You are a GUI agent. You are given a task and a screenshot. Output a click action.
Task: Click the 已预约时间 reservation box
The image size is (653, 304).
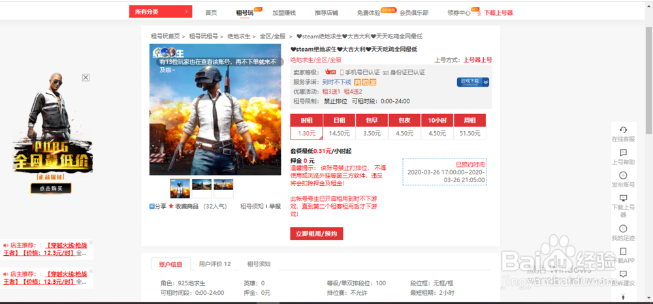pos(444,172)
